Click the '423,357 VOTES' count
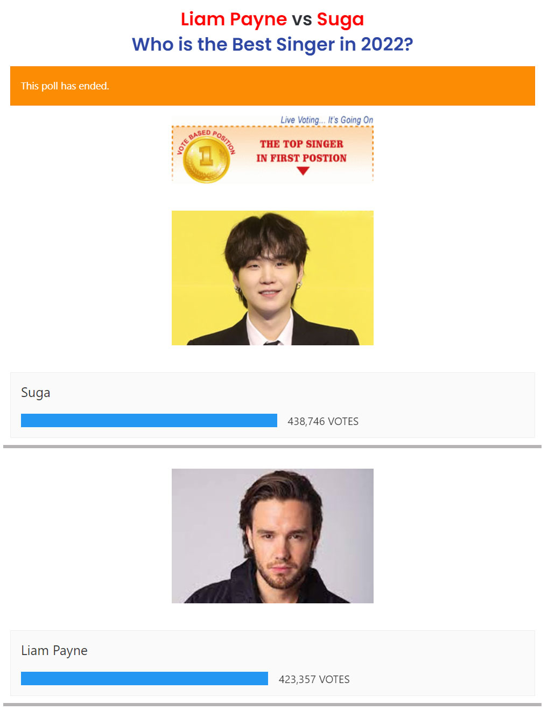548x717 pixels. (314, 679)
